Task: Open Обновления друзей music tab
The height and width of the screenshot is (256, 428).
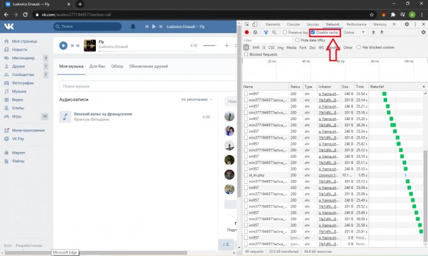Action: [148, 66]
